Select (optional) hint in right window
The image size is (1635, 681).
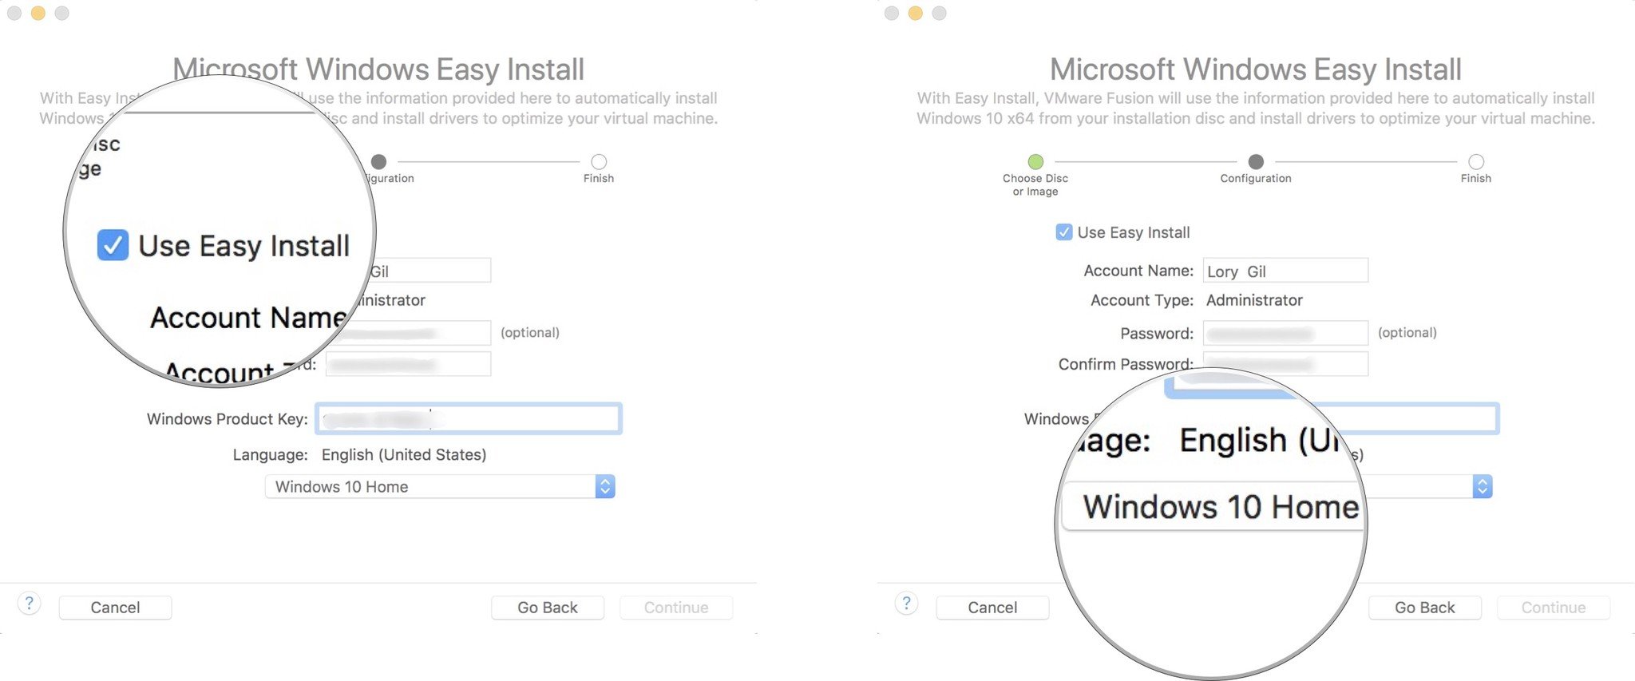pyautogui.click(x=1407, y=333)
